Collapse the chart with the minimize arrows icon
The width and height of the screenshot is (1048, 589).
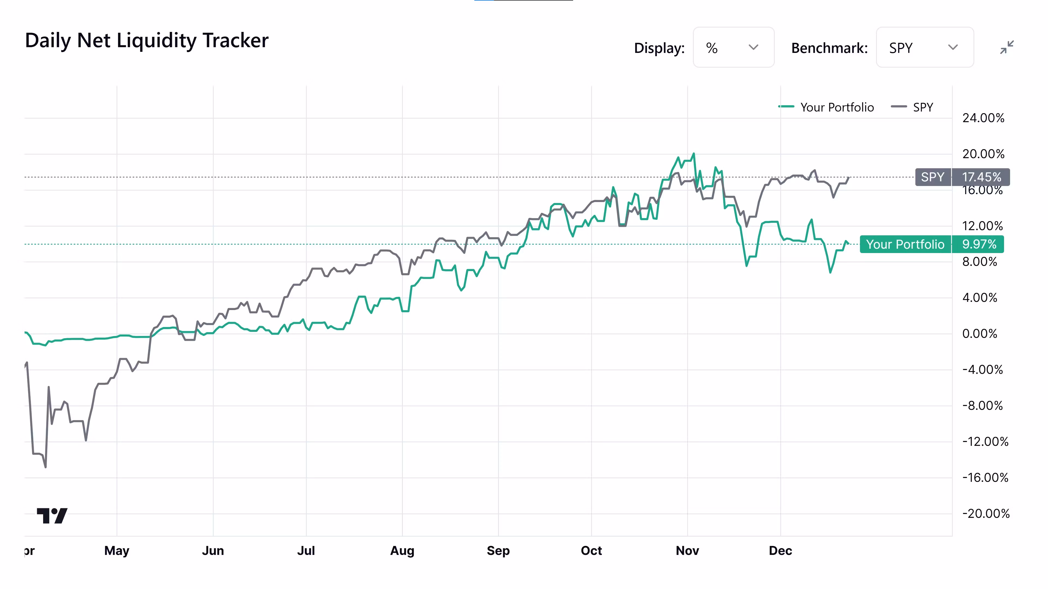tap(1007, 47)
